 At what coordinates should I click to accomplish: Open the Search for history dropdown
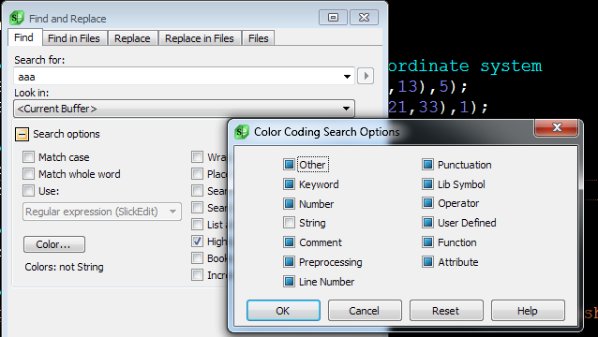347,77
